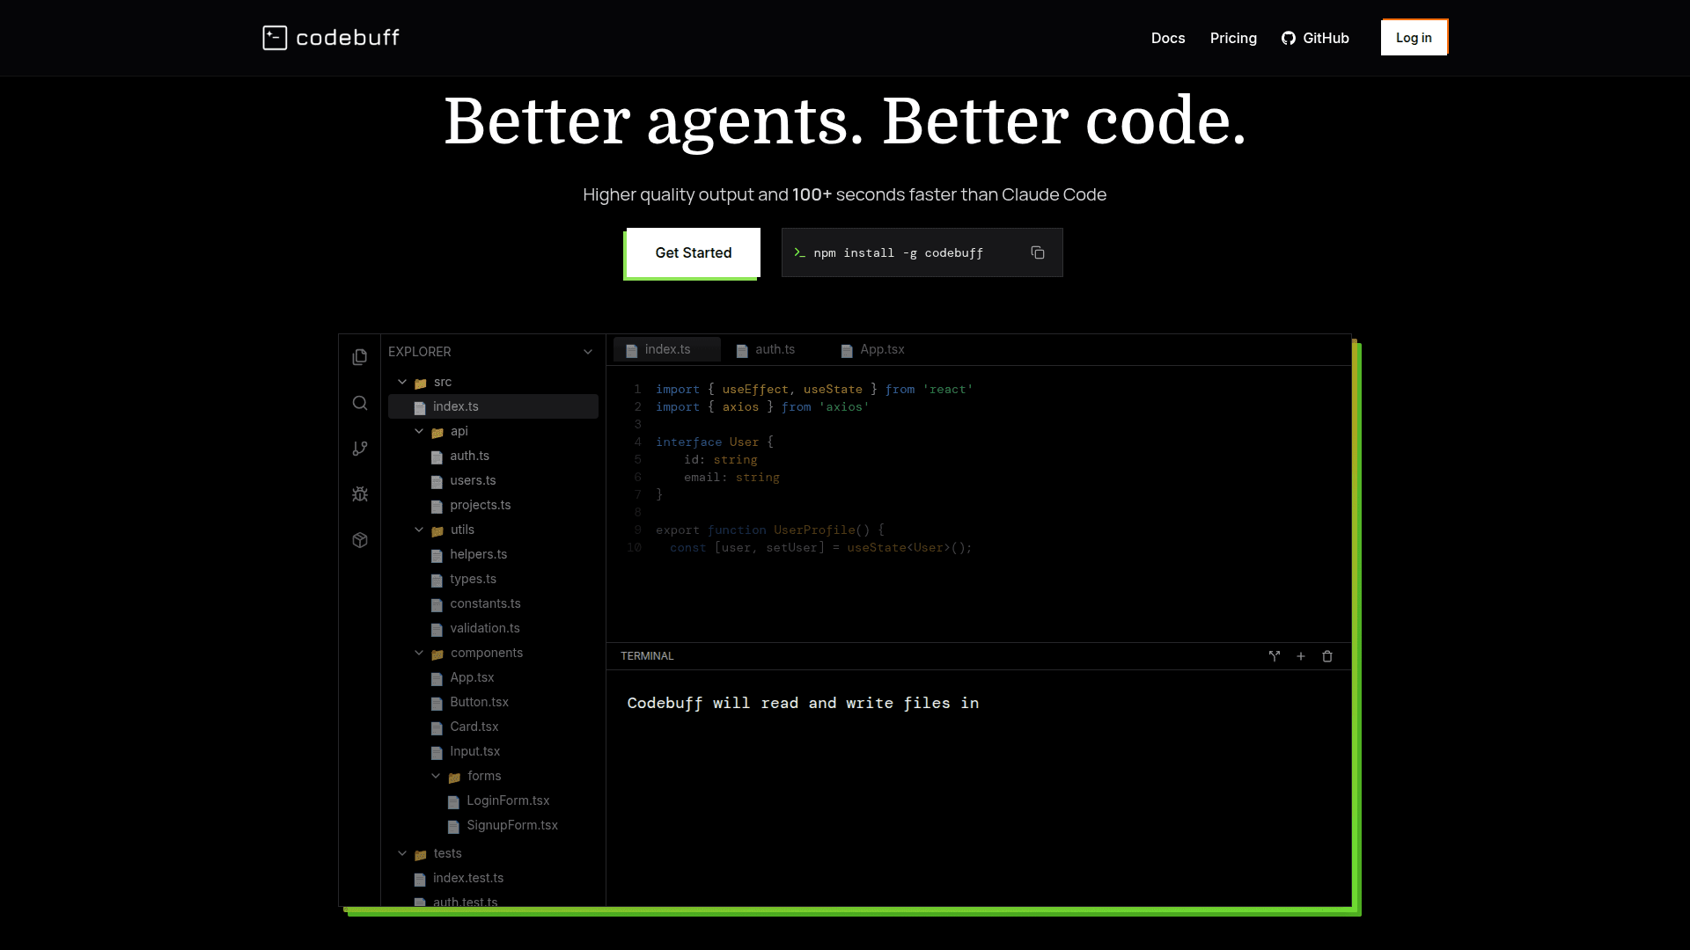Click the Get Started button
1690x950 pixels.
point(693,252)
